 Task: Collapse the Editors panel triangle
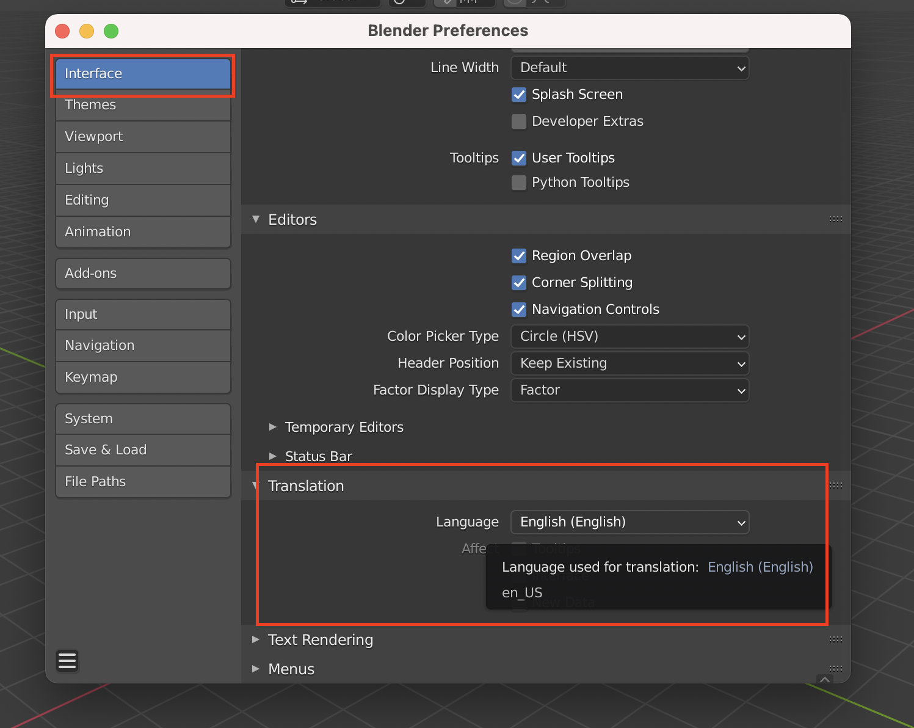click(256, 219)
